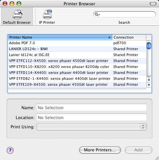Image resolution: width=159 pixels, height=160 pixels.
Task: Open the IP Printer pane
Action: tap(47, 16)
